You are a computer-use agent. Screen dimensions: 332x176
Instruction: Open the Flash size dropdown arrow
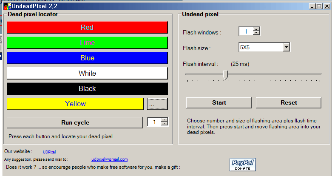[x=286, y=47]
